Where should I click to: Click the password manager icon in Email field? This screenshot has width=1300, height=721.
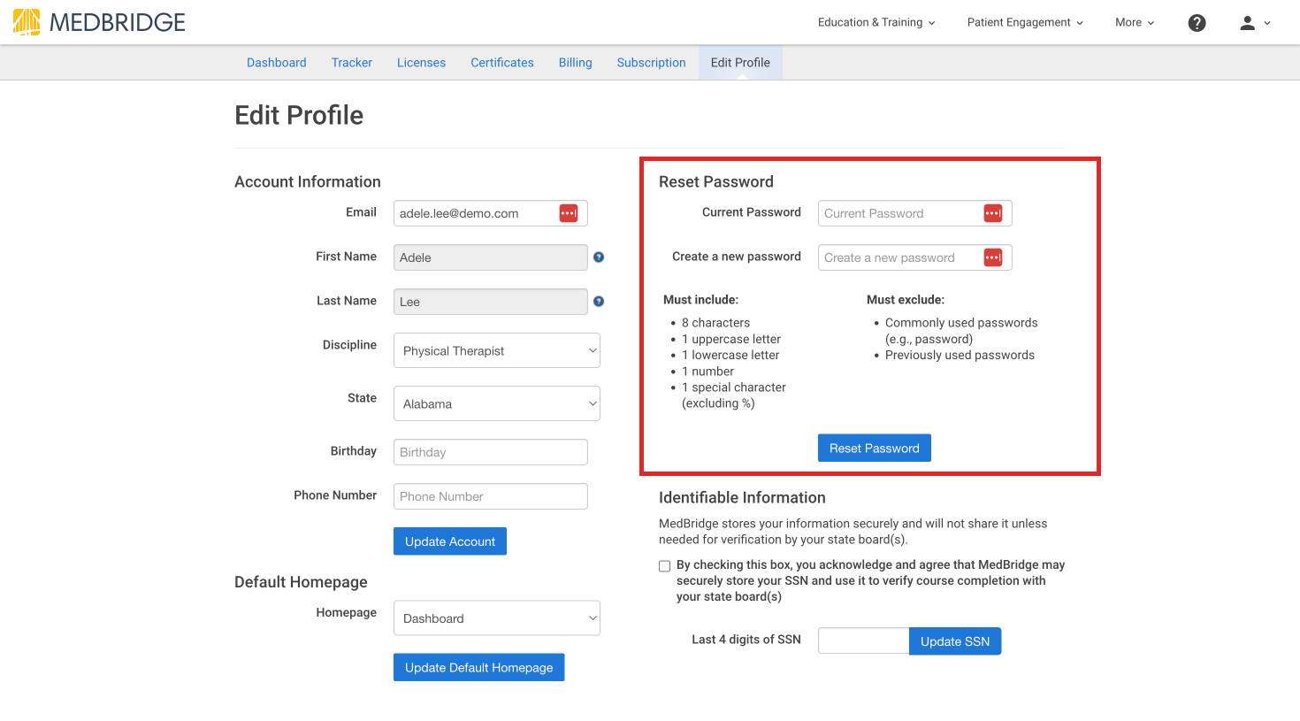(569, 212)
